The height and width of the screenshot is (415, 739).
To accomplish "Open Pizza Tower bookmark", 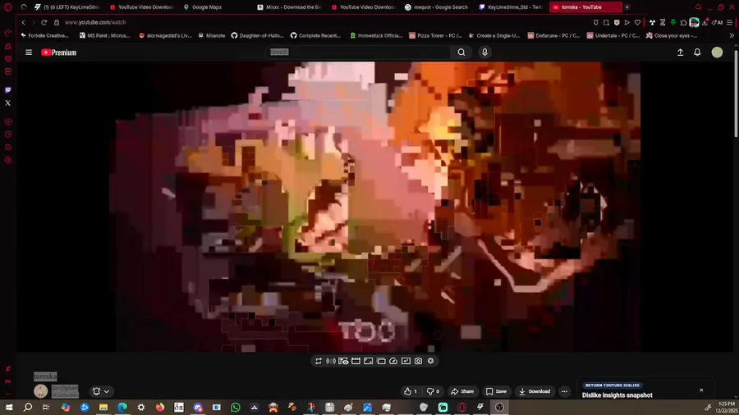I will pyautogui.click(x=435, y=35).
